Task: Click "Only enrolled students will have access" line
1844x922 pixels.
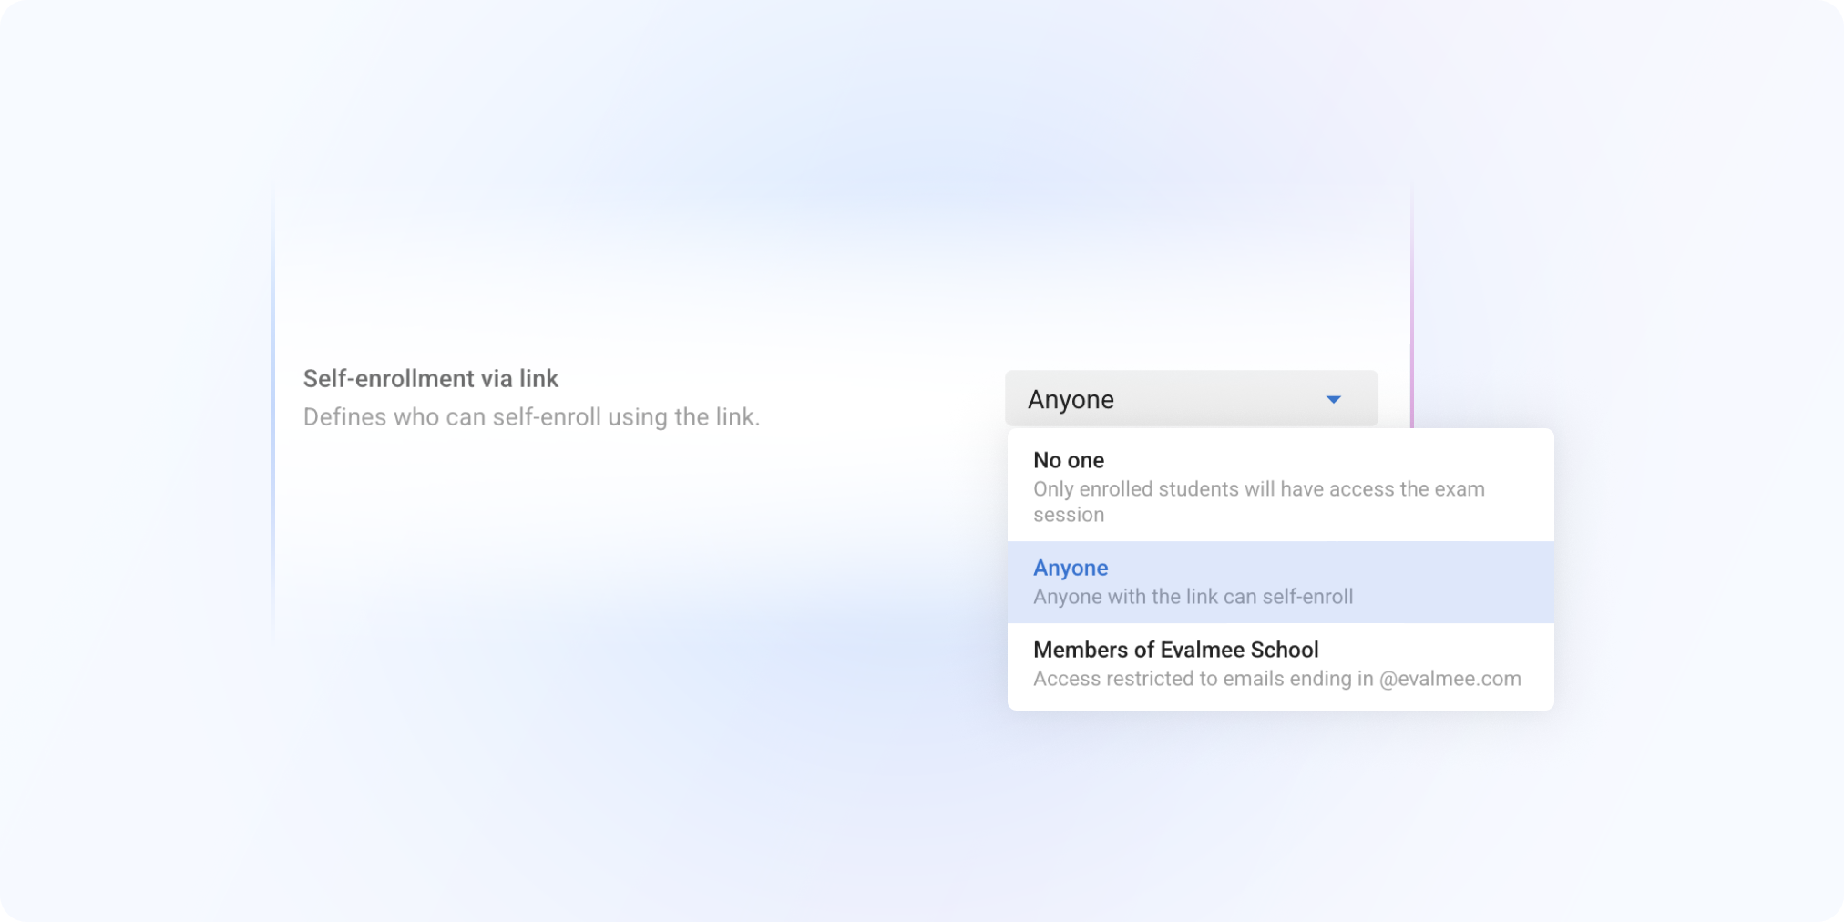Action: [1258, 489]
